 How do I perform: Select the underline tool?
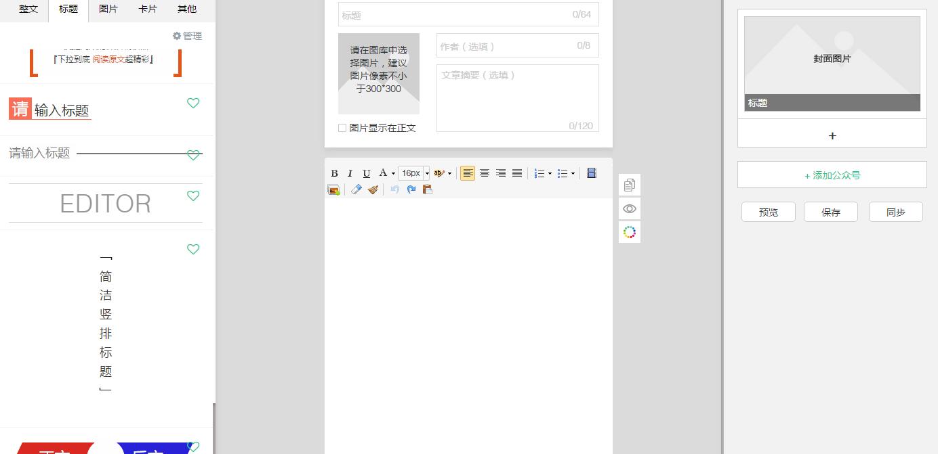click(367, 173)
